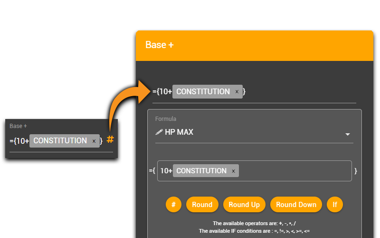Click inside the bordered formula editor box

tap(294, 171)
